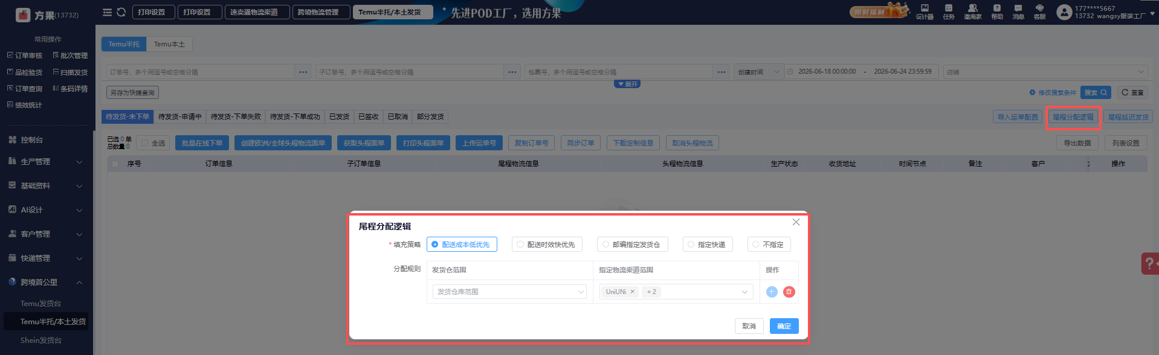Screen dimensions: 1159x355
Task: Select 不指定 strategy
Action: click(769, 245)
